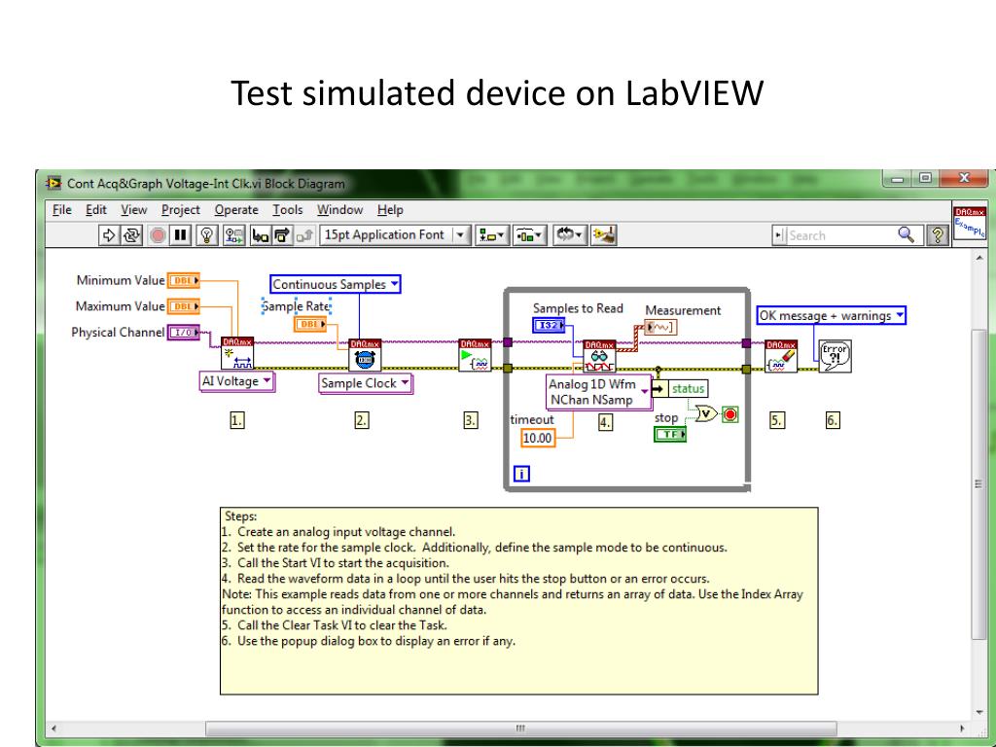Open the File menu
This screenshot has height=747, width=996.
click(61, 210)
